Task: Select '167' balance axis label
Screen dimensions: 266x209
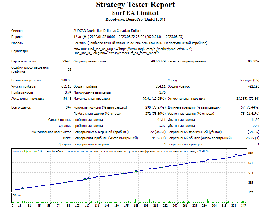Action: pyautogui.click(x=250, y=192)
